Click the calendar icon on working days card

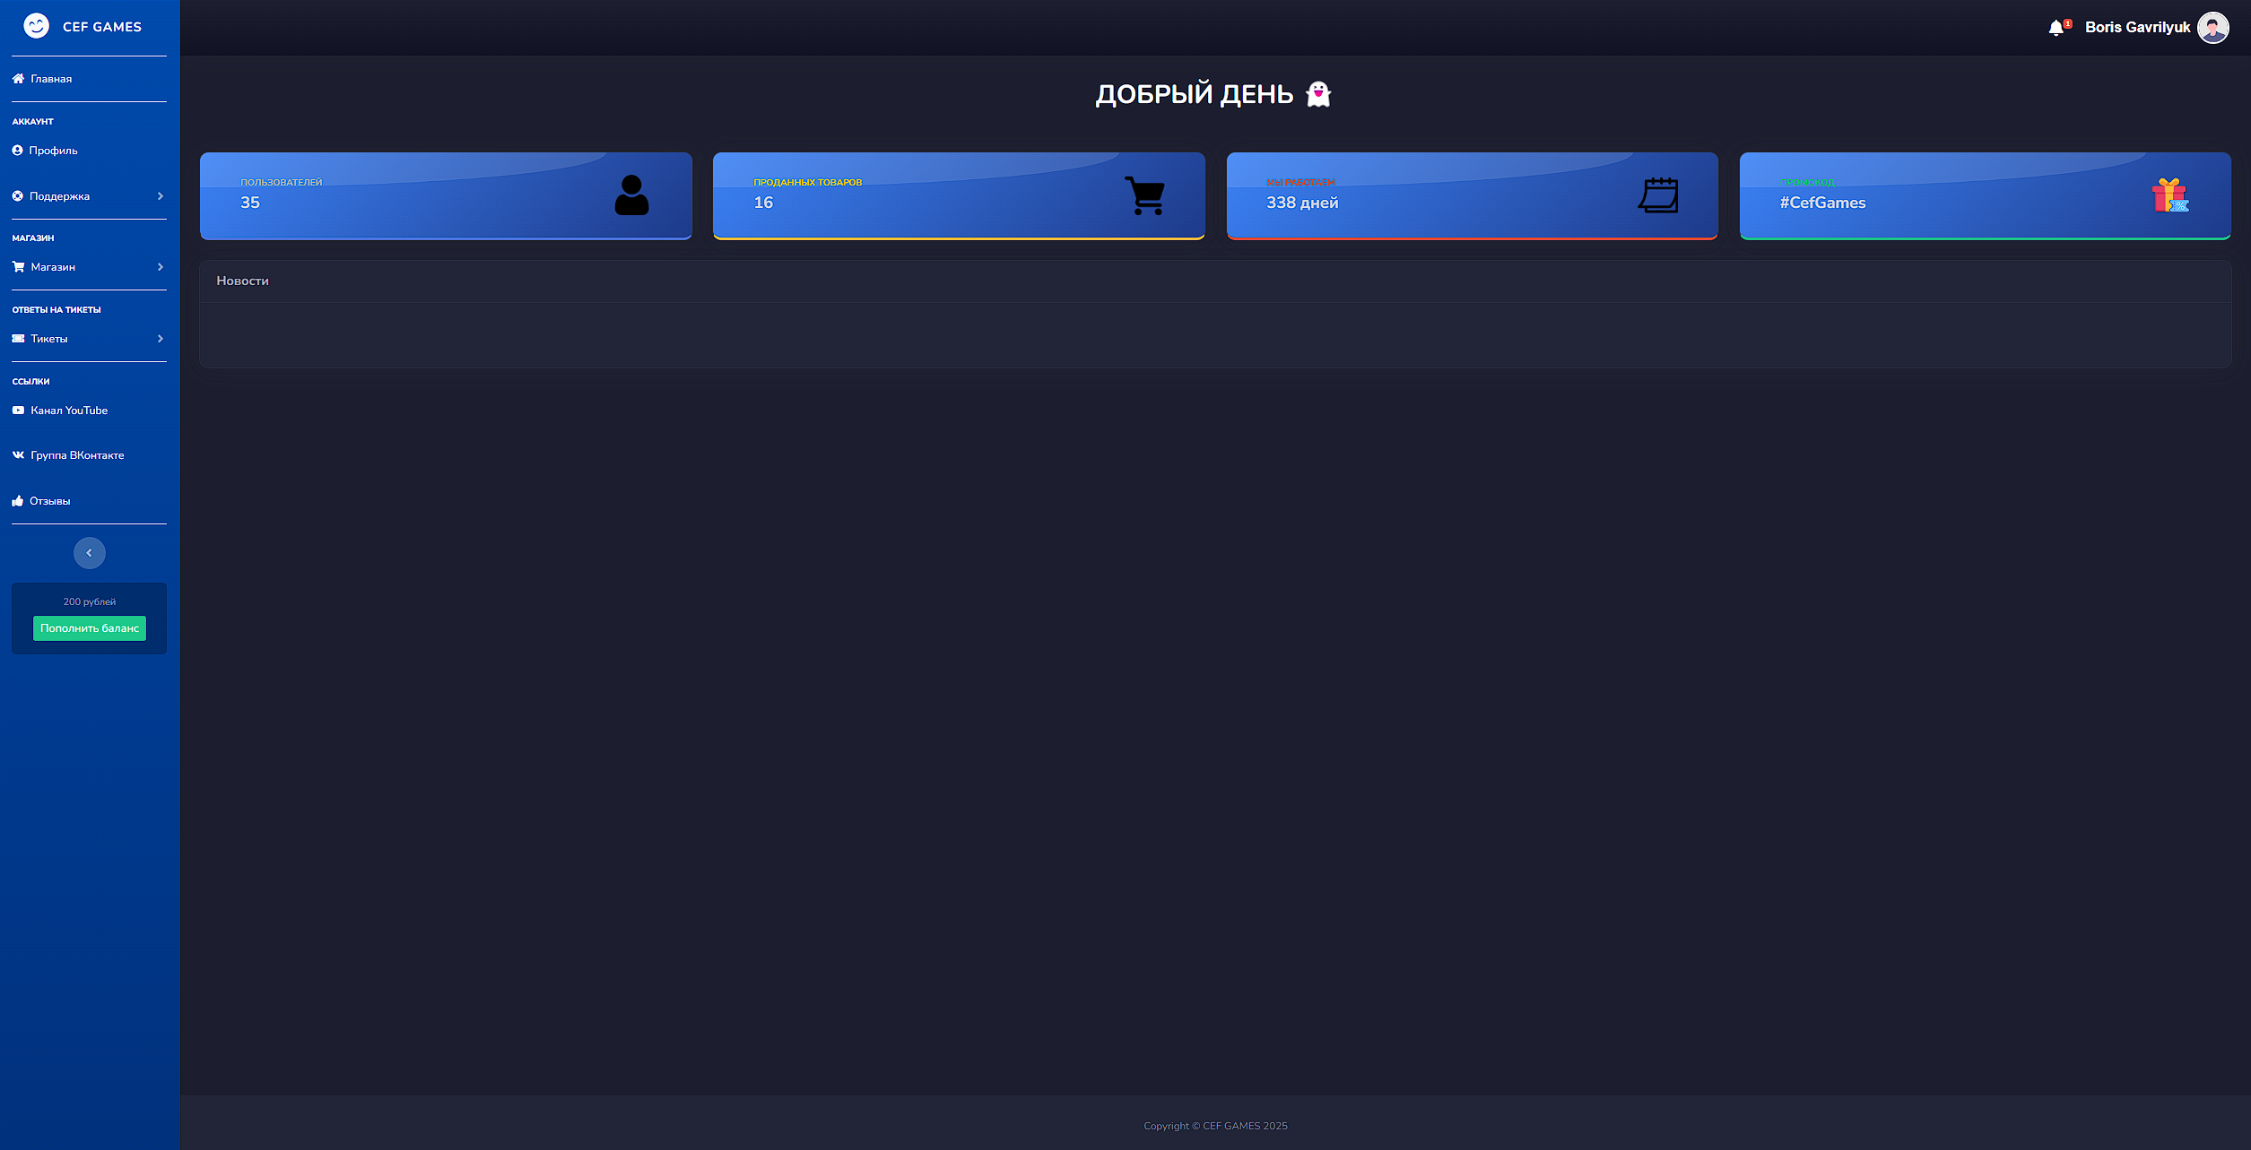click(x=1658, y=195)
